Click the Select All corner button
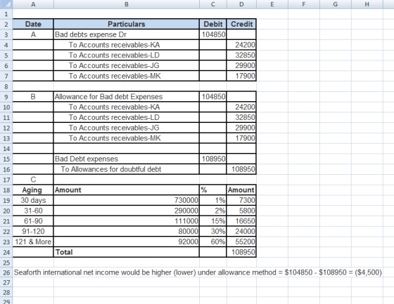 6,4
